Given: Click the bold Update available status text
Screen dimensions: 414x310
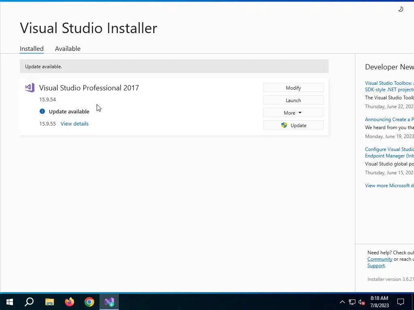Looking at the screenshot, I should 69,111.
